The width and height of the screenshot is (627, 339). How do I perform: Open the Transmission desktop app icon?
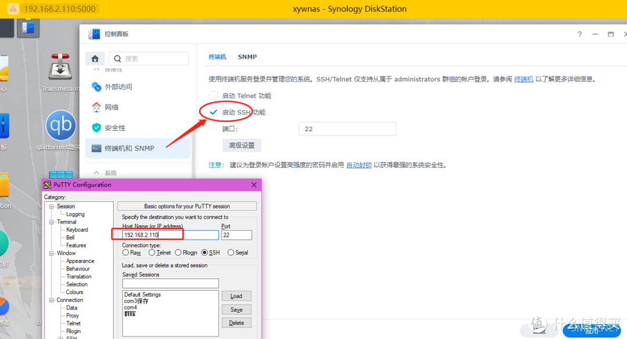pyautogui.click(x=60, y=67)
